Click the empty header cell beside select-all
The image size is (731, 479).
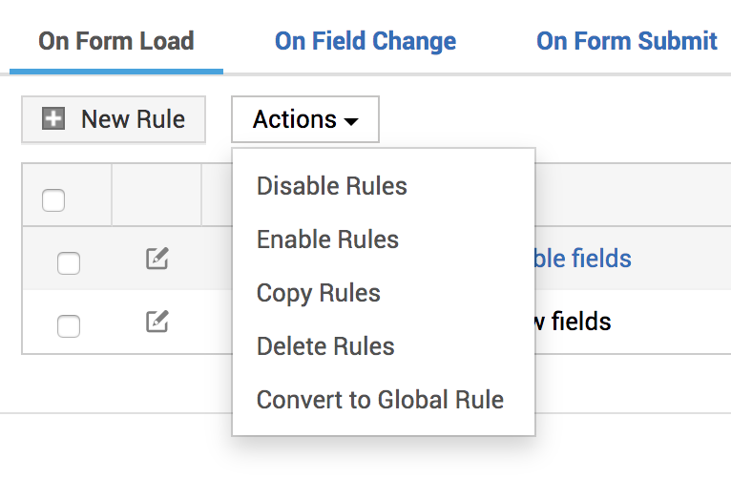[157, 197]
